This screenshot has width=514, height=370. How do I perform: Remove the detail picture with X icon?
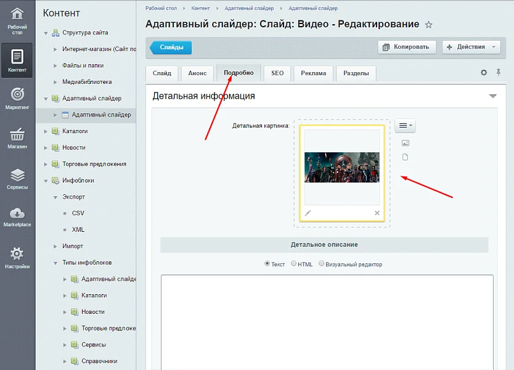(377, 213)
